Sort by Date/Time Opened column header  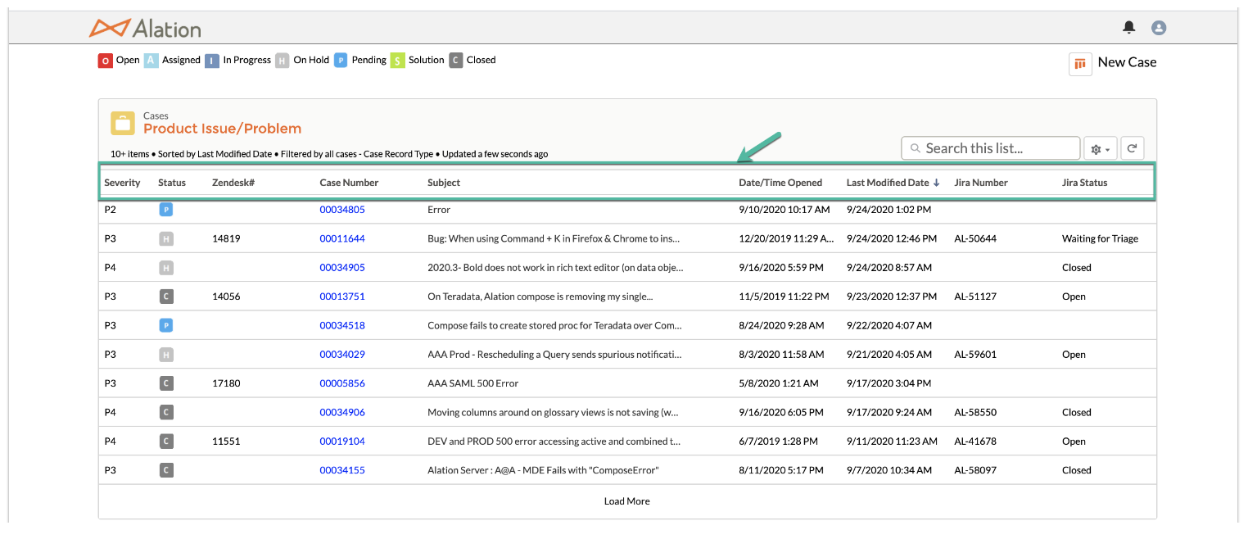[x=780, y=183]
